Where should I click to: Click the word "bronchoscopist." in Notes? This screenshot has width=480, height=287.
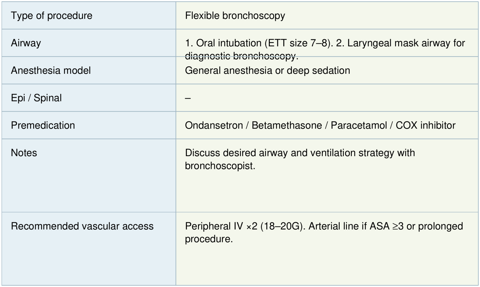click(220, 166)
